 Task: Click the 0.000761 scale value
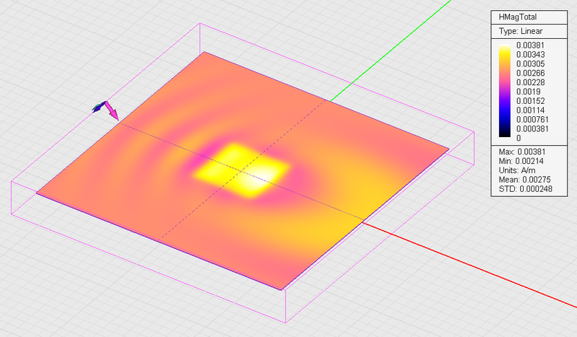pos(532,119)
